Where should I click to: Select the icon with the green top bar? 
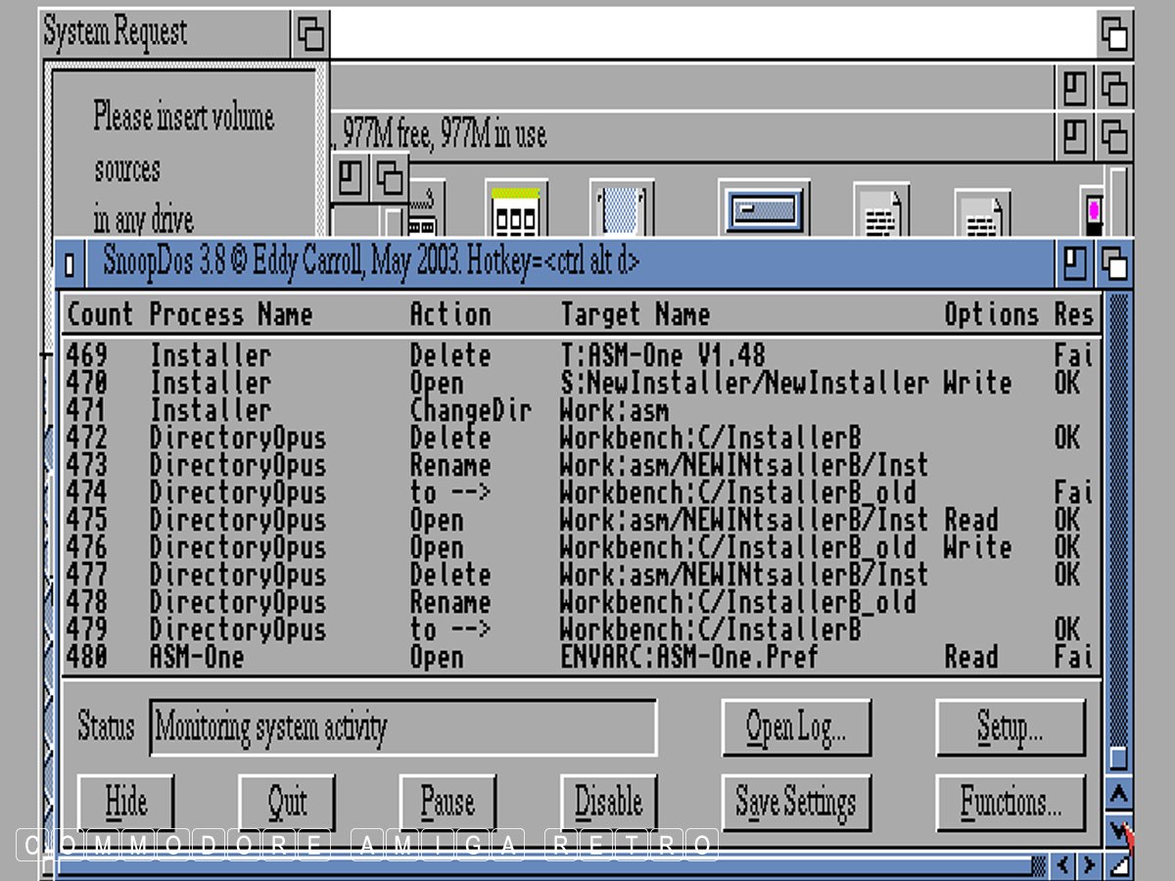(515, 209)
